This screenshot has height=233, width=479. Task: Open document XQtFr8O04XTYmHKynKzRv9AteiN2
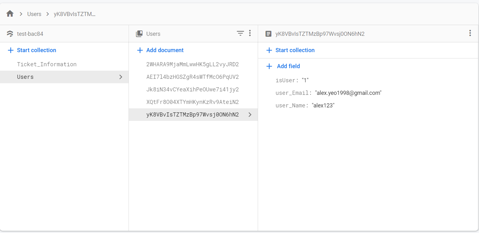point(193,102)
